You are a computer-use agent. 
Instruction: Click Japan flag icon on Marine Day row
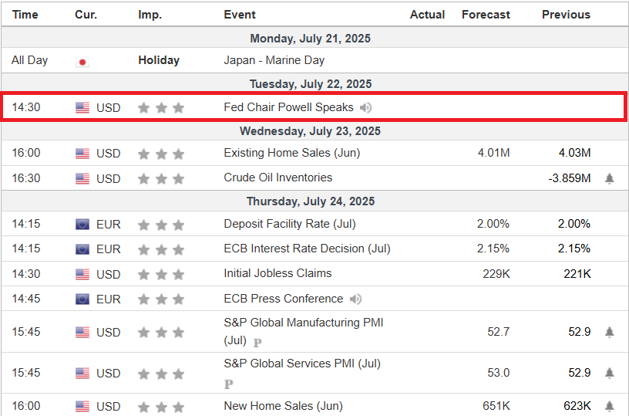[x=82, y=63]
